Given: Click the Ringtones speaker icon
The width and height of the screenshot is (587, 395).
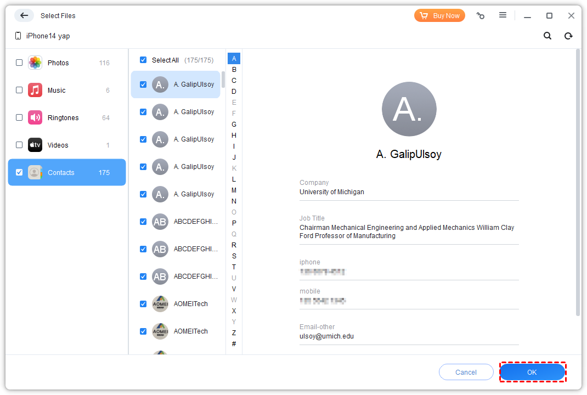Looking at the screenshot, I should [x=35, y=117].
